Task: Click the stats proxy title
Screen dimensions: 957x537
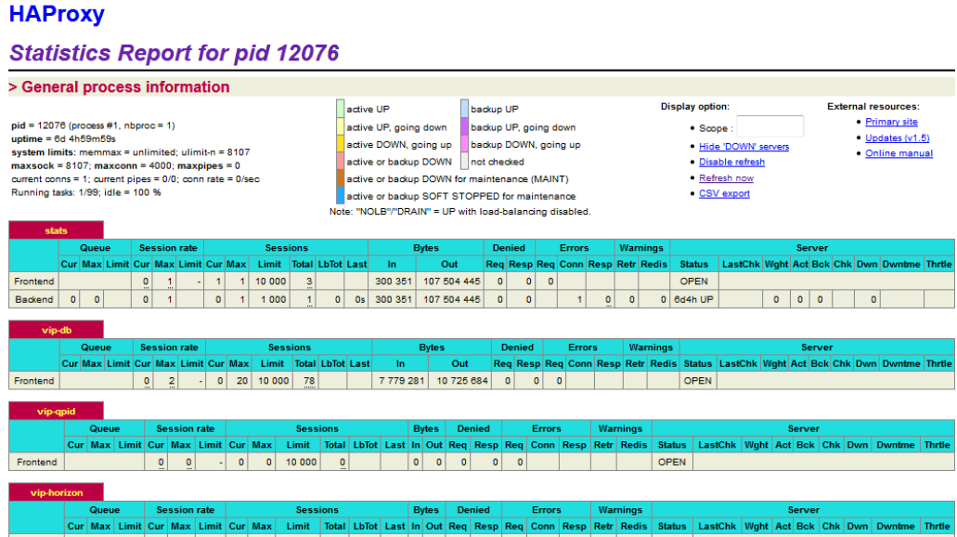Action: click(x=56, y=230)
